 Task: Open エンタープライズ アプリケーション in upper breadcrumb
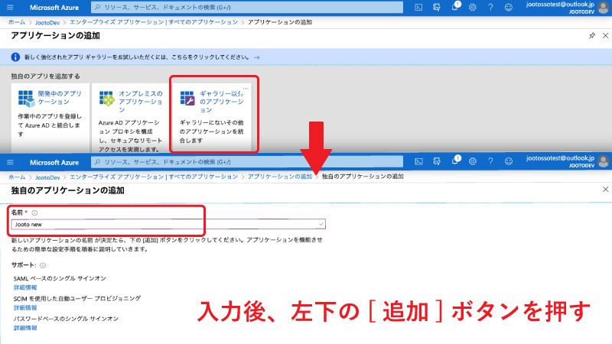pos(154,22)
